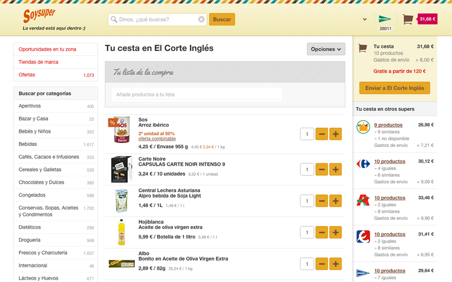452x282 pixels.
Task: Click Enviar a El Corte Inglés button
Action: (x=394, y=88)
